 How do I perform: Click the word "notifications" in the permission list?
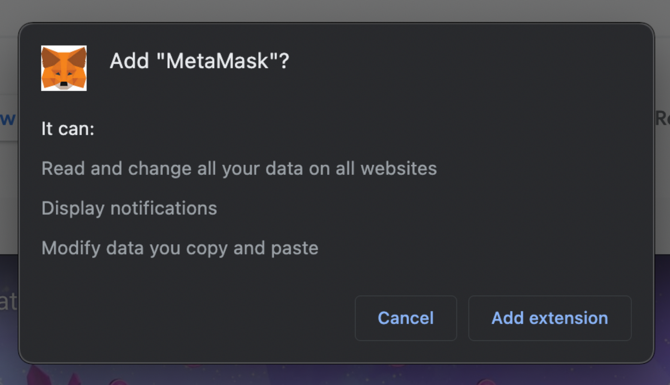pyautogui.click(x=163, y=208)
